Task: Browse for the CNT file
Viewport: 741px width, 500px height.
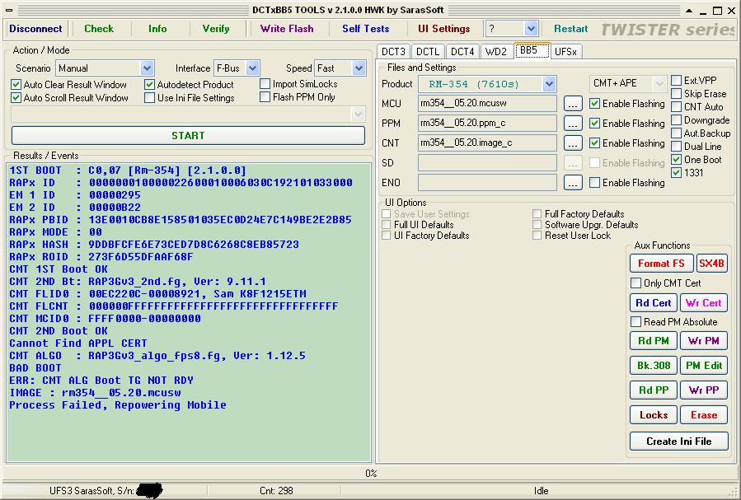Action: [x=573, y=143]
